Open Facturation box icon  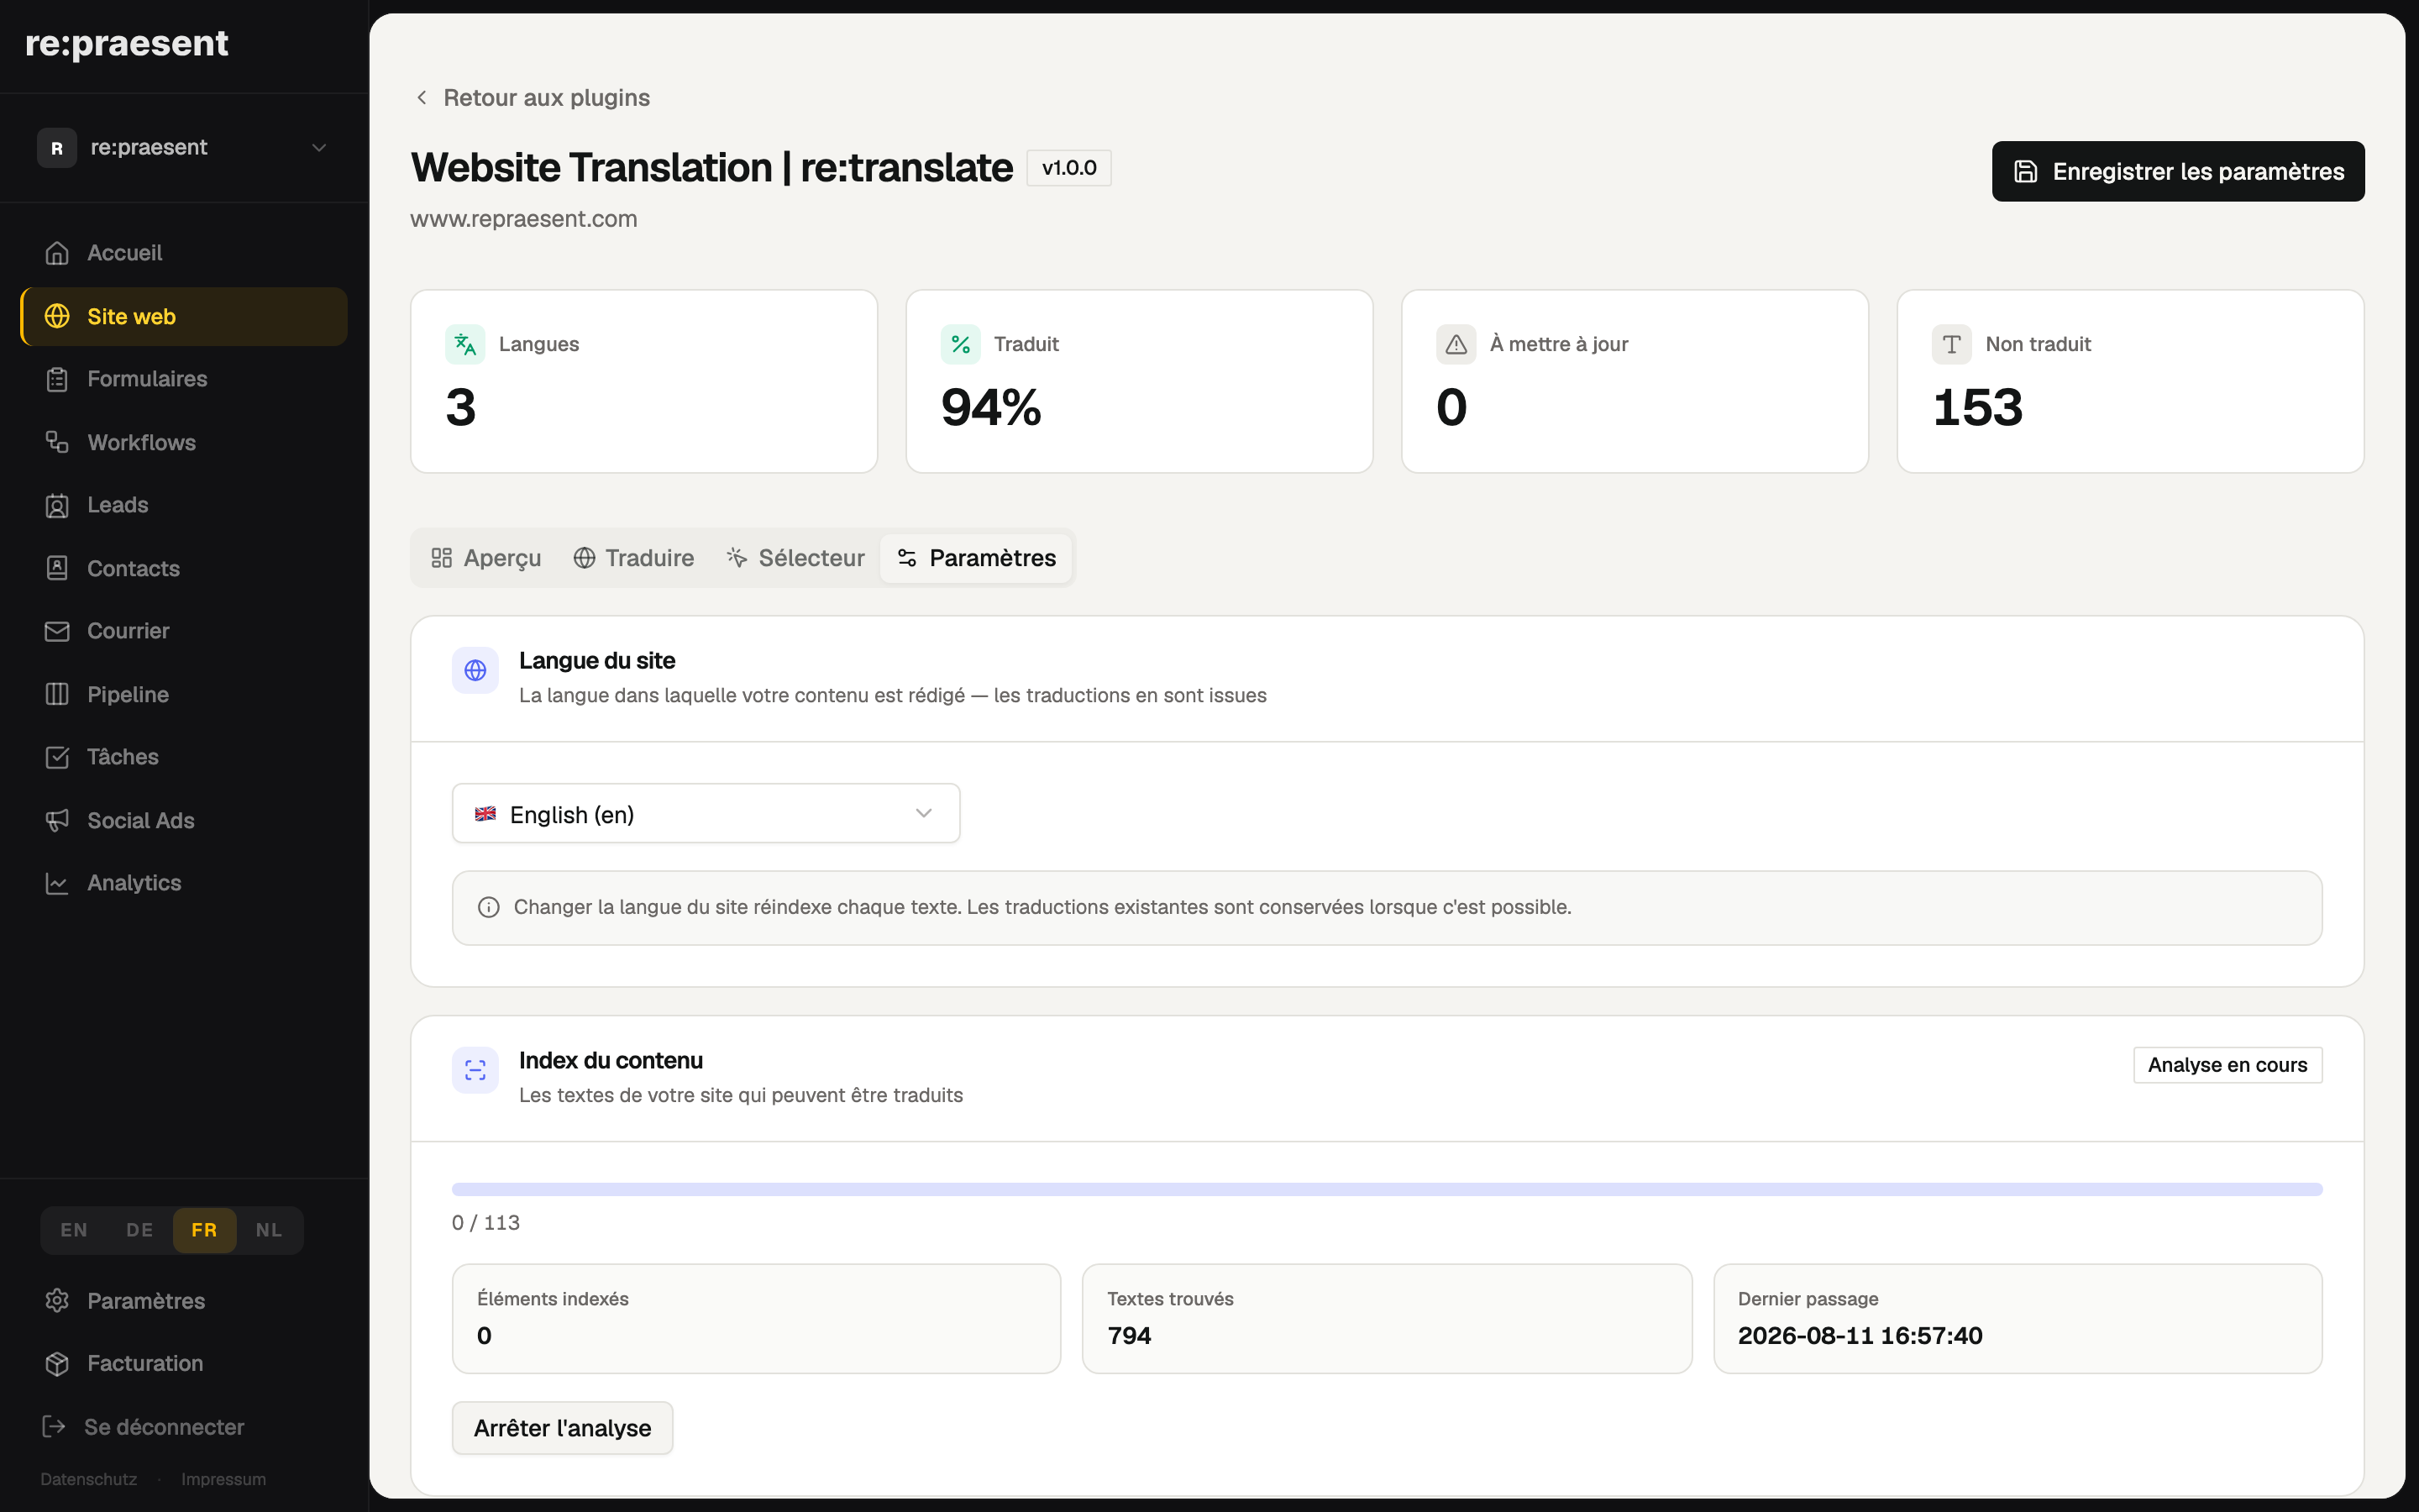point(57,1363)
